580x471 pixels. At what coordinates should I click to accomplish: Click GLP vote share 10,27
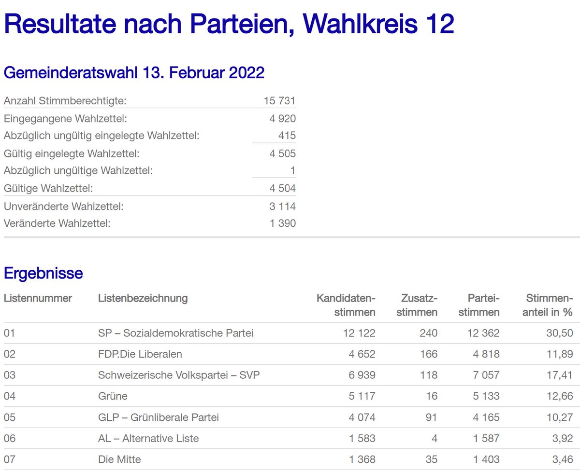tap(560, 417)
